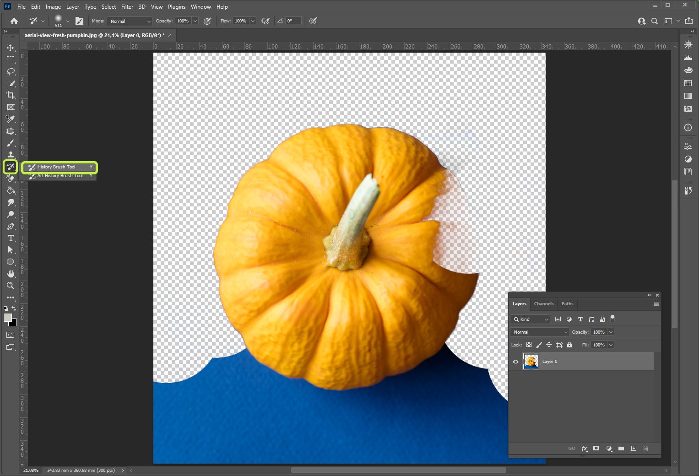Image resolution: width=699 pixels, height=476 pixels.
Task: Click the Layer 0 thumbnail
Action: click(x=531, y=362)
